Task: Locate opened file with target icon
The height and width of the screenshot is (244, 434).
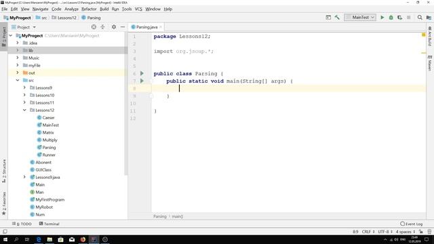Action: point(94,27)
